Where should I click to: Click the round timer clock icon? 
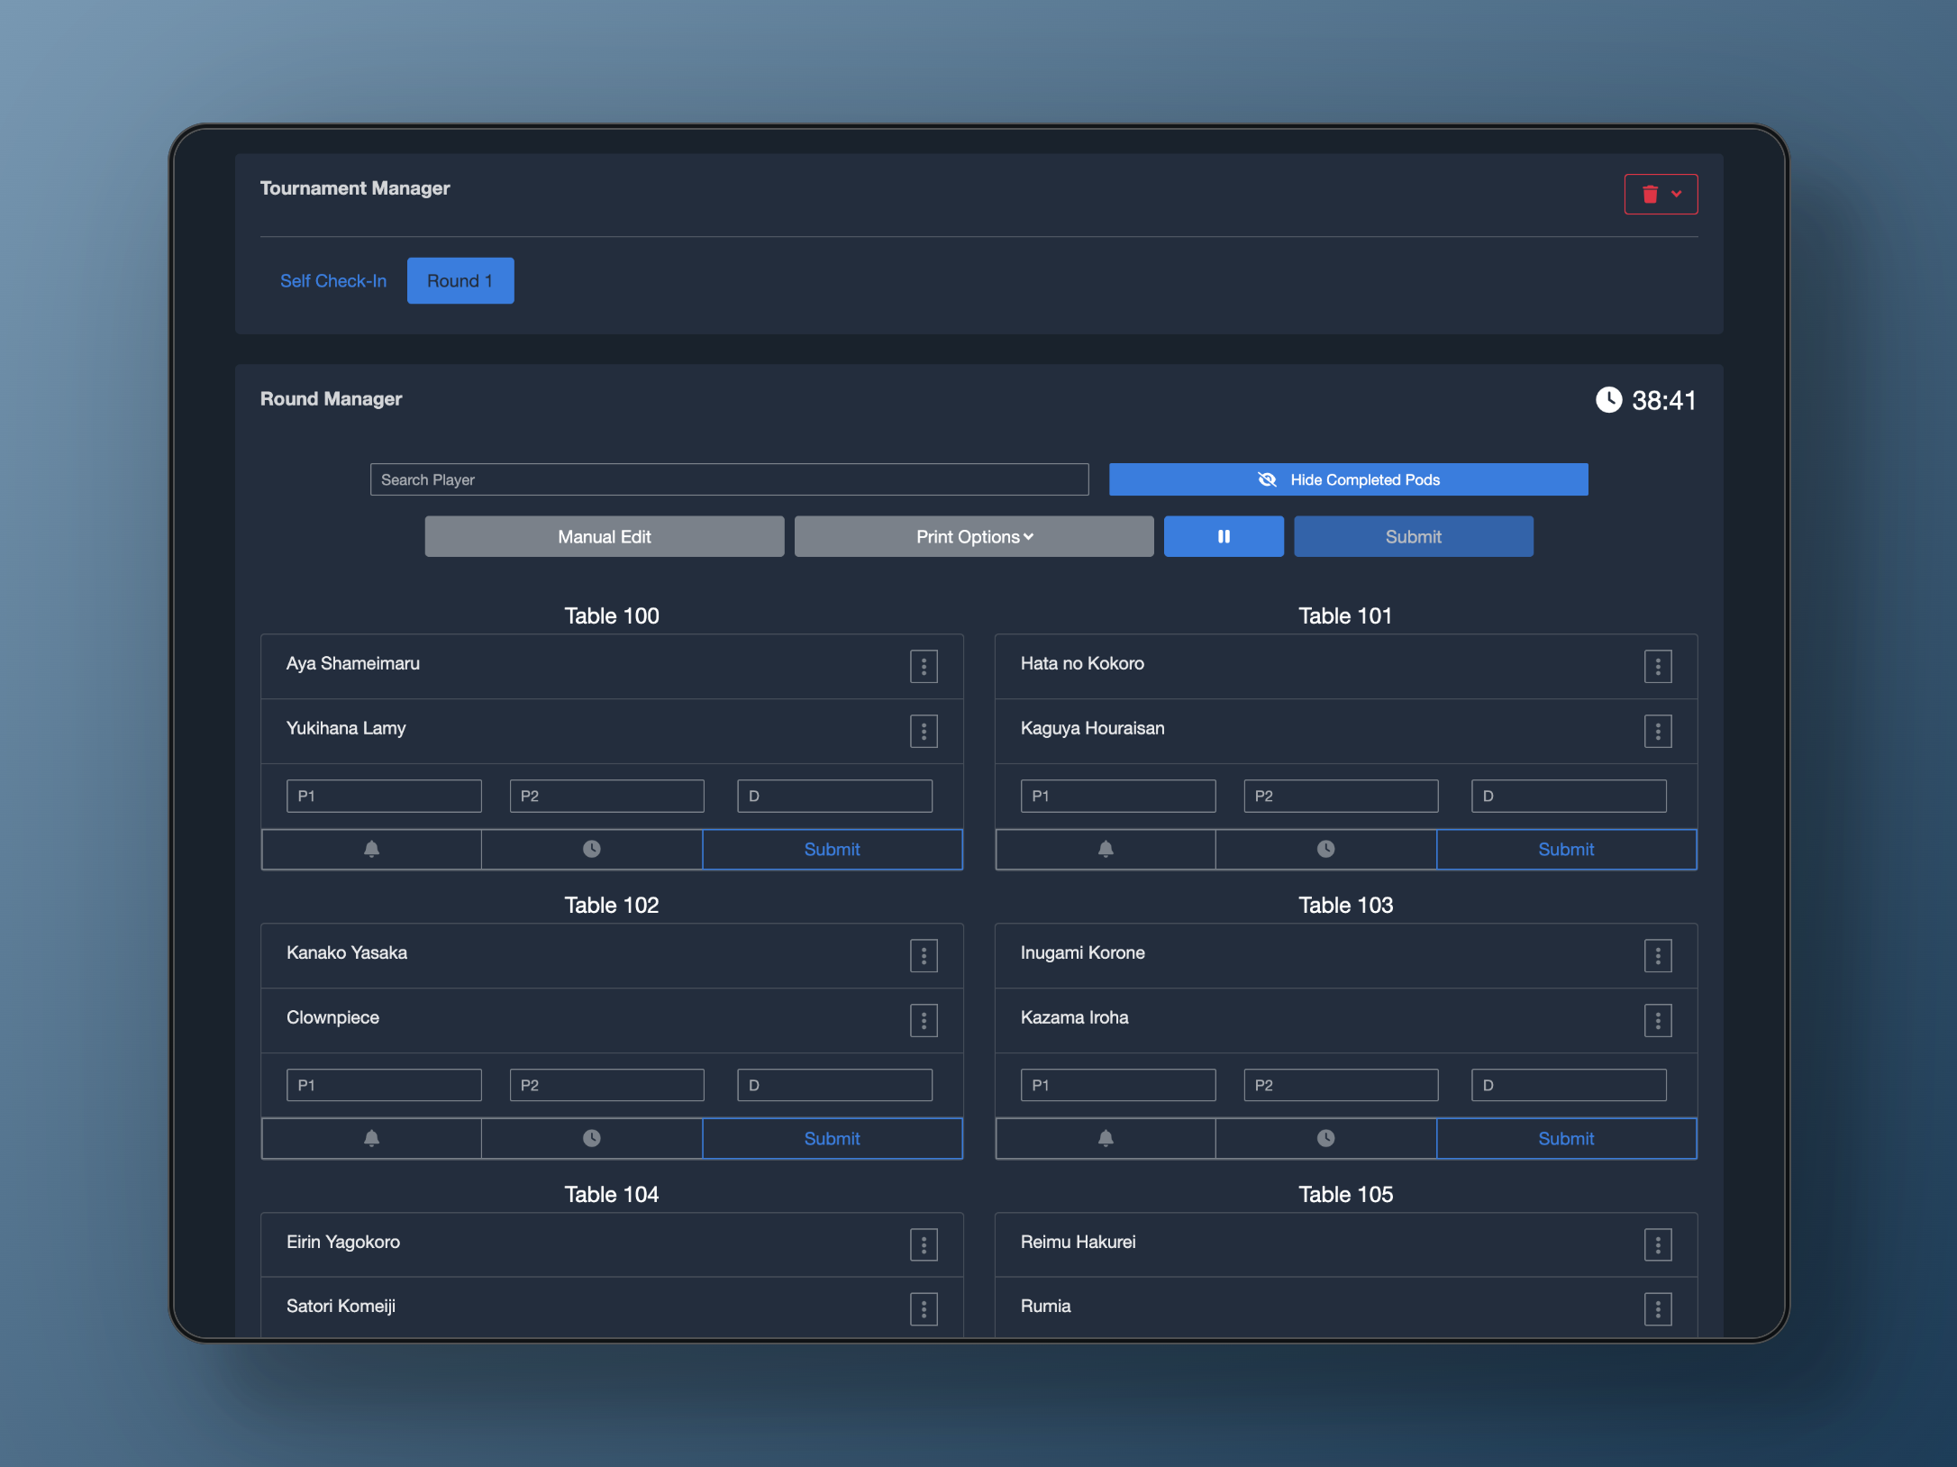[x=1608, y=400]
